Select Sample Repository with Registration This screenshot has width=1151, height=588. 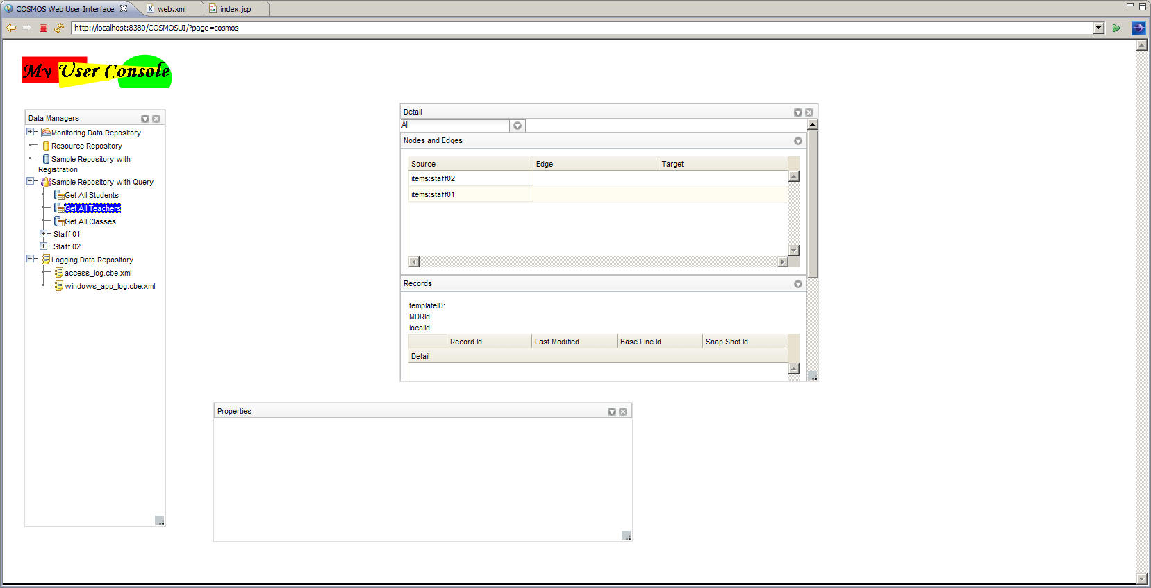click(84, 164)
